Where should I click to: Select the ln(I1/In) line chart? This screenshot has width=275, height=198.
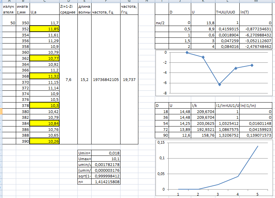[x=214, y=168]
